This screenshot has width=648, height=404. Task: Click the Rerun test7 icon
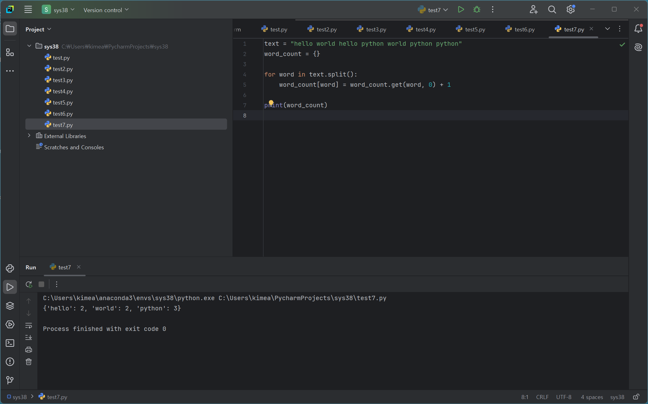(x=29, y=284)
